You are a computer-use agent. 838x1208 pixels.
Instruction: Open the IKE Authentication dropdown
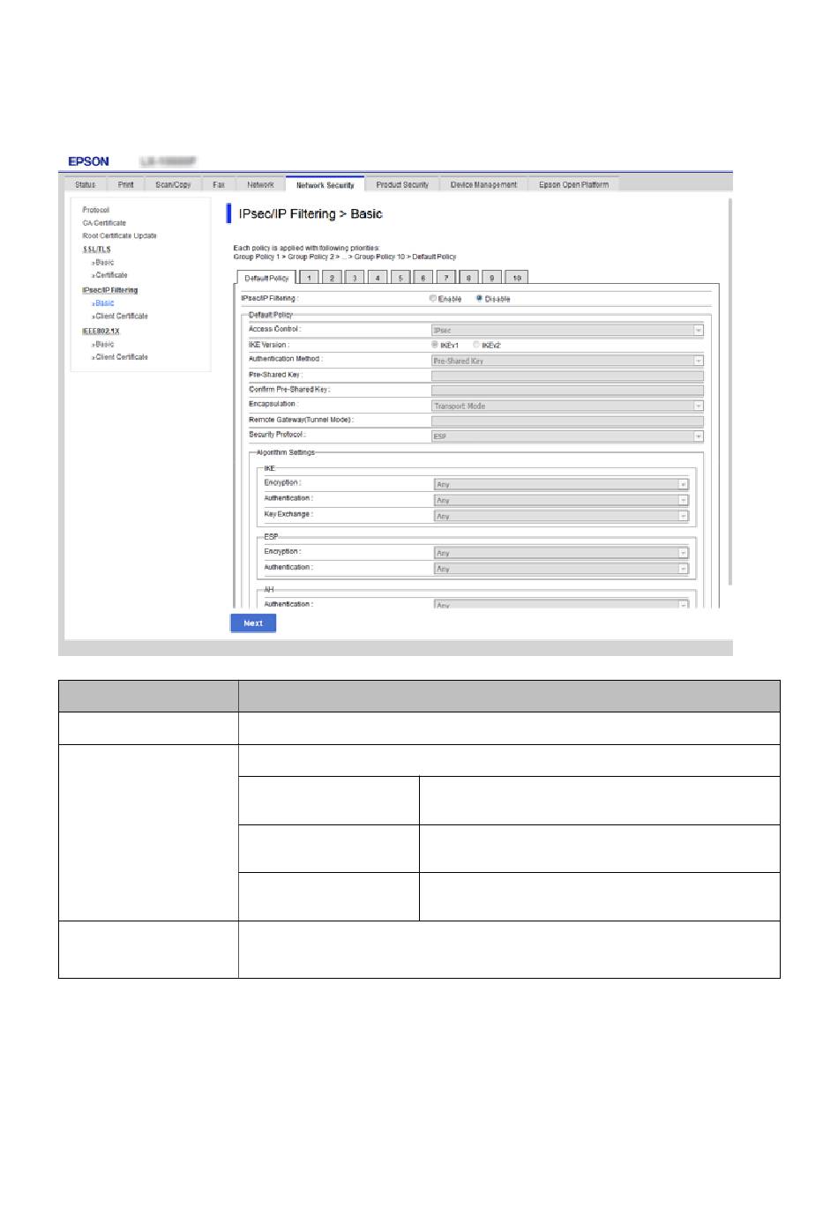tap(561, 500)
